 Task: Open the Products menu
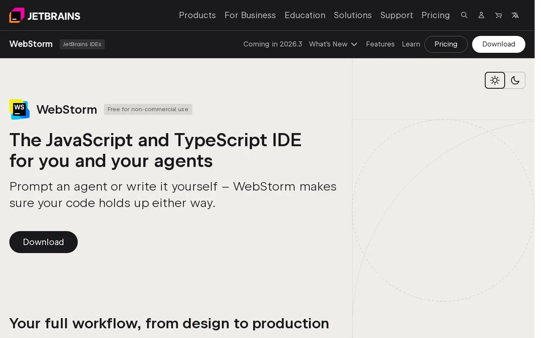[x=197, y=15]
